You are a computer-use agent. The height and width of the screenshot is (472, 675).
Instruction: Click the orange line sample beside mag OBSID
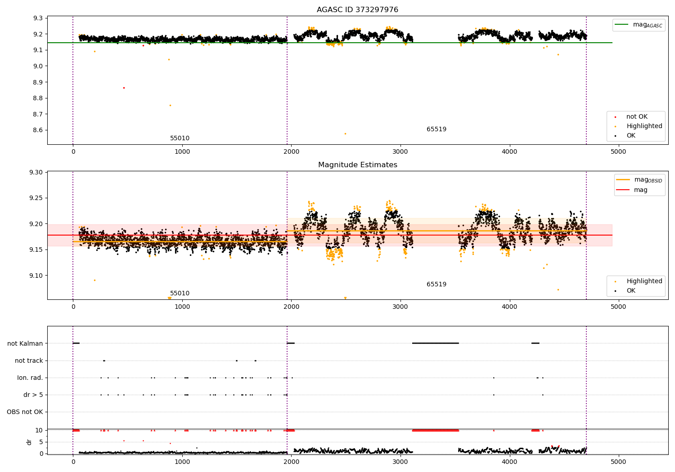point(623,180)
